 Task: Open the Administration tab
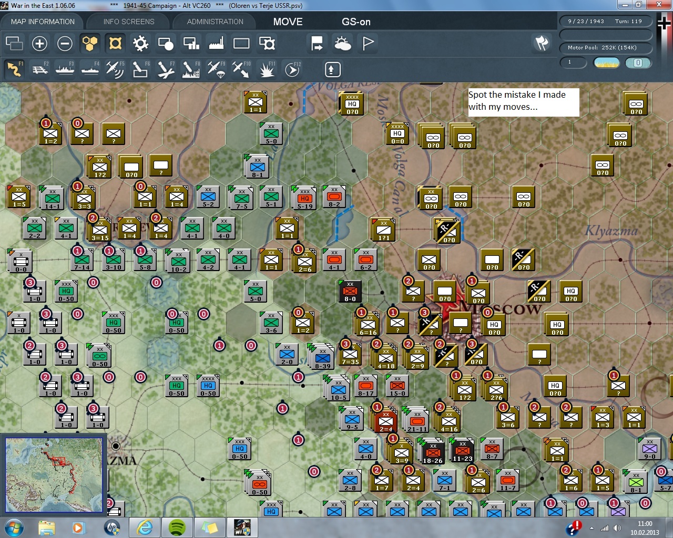tap(215, 22)
